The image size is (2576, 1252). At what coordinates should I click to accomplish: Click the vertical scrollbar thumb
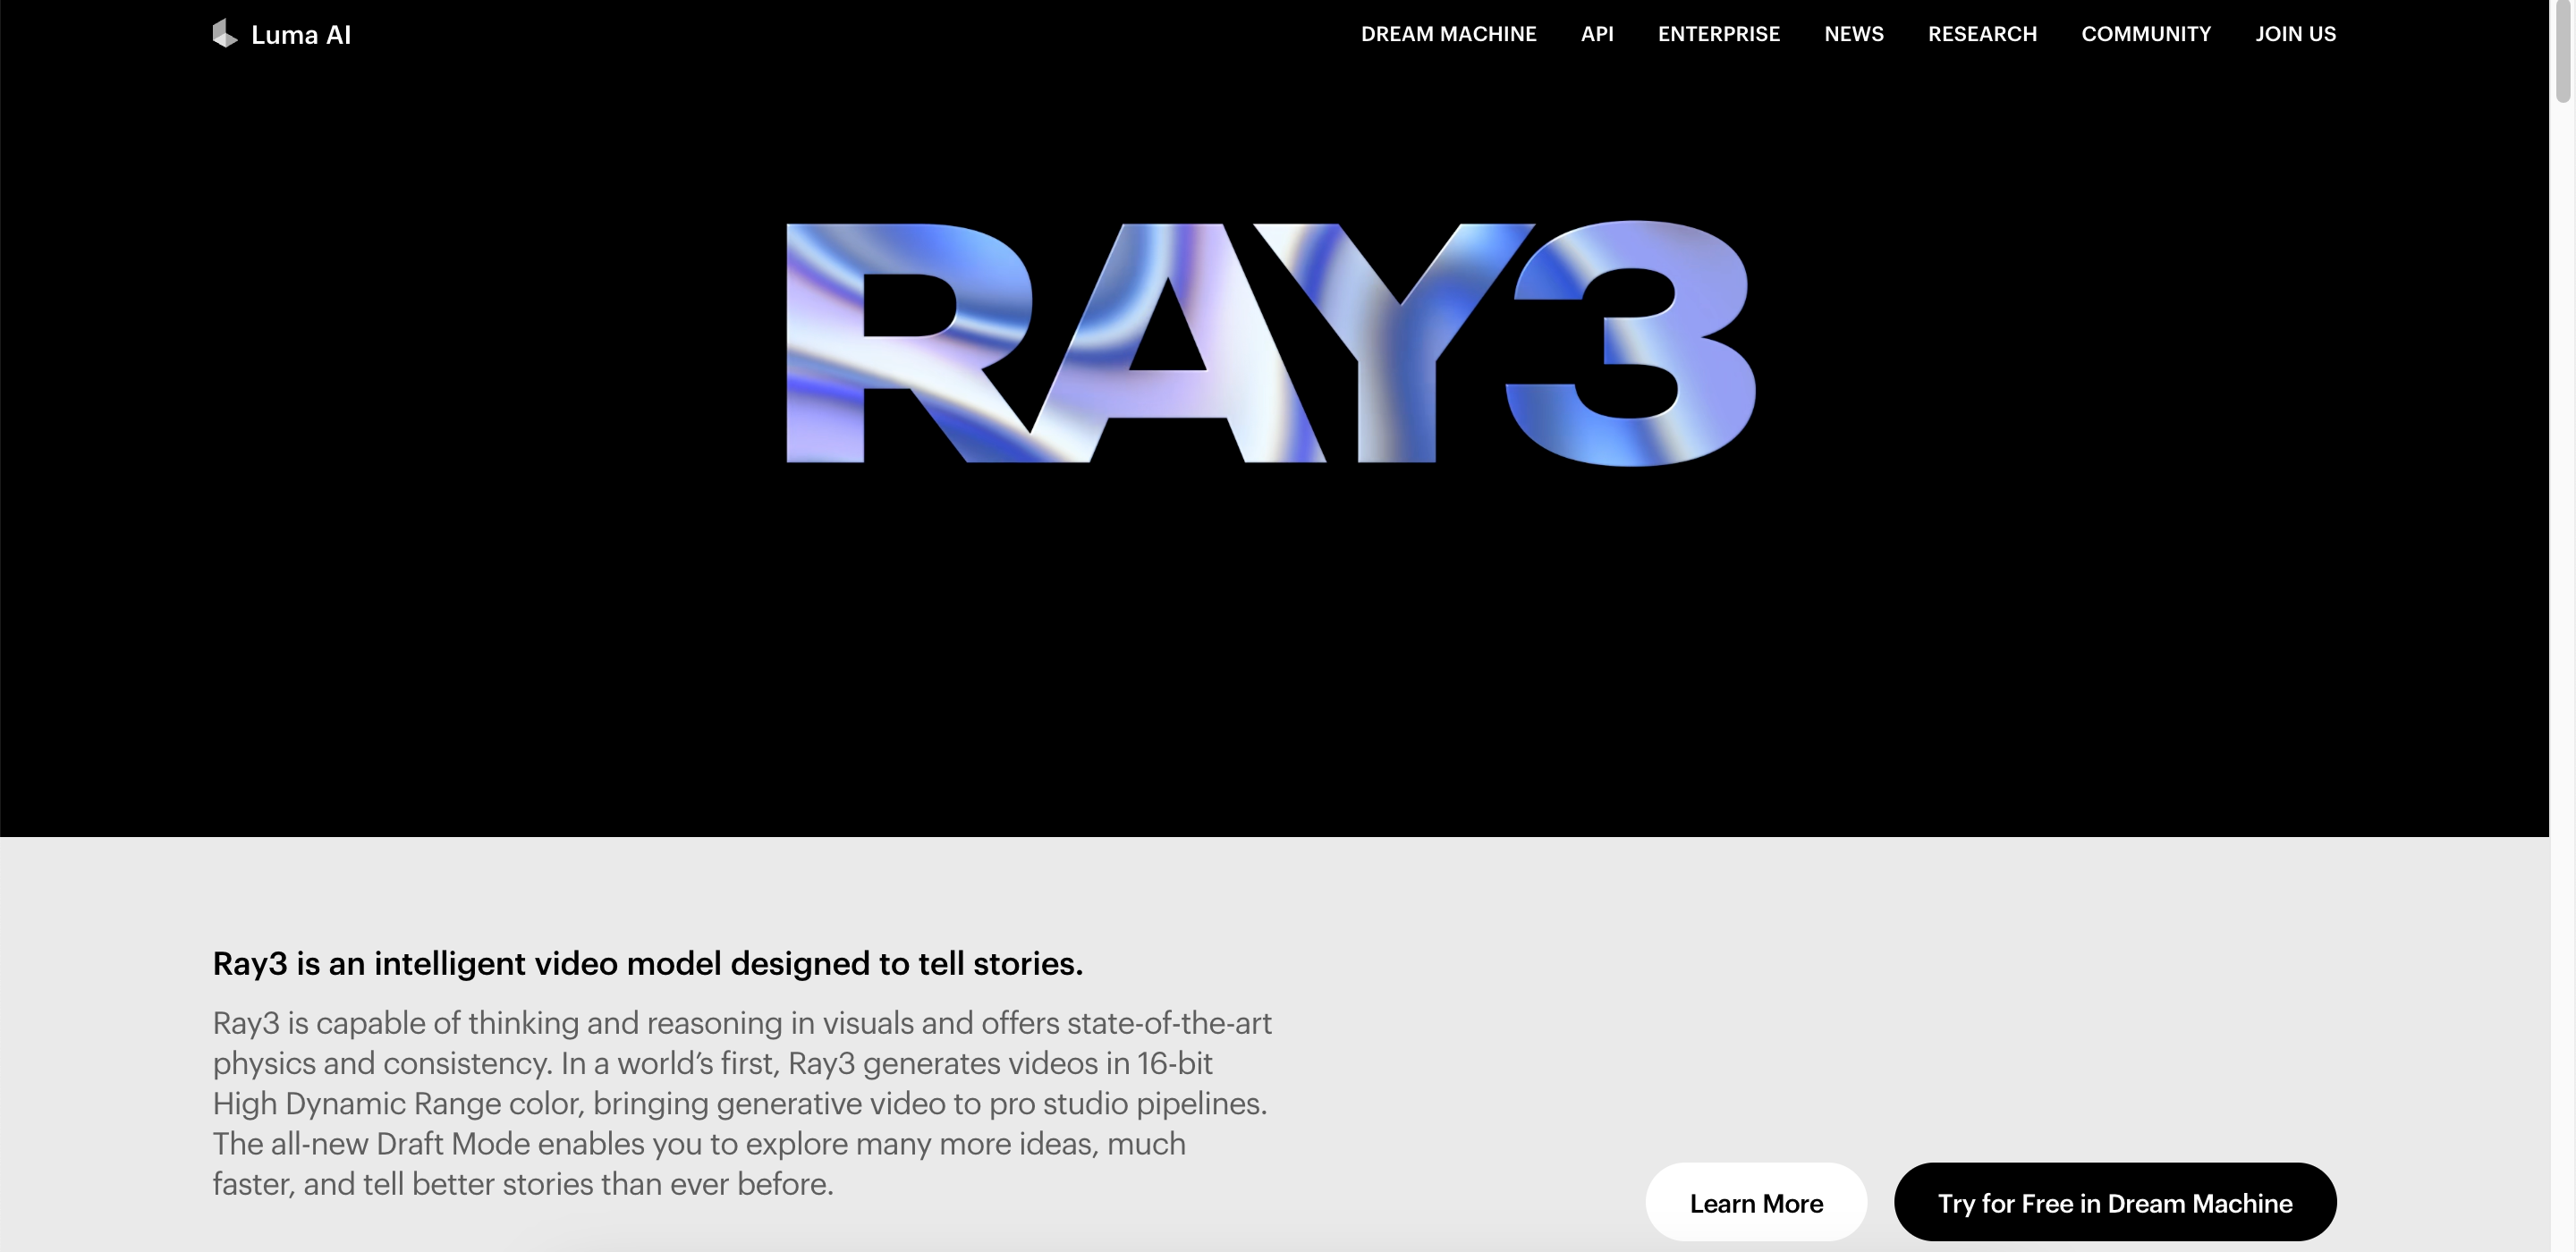[x=2563, y=50]
